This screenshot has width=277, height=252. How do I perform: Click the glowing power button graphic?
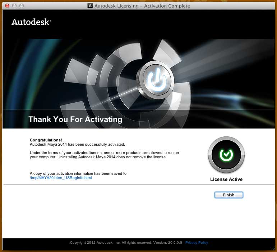point(156,80)
